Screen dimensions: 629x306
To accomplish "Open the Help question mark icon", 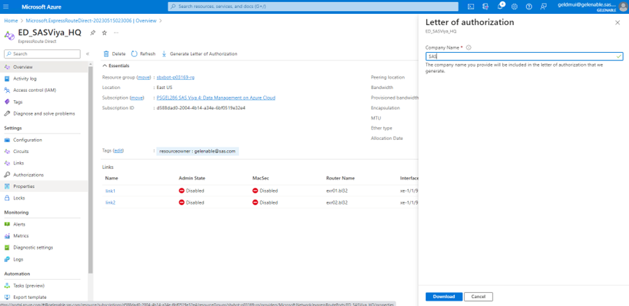I will click(x=529, y=6).
